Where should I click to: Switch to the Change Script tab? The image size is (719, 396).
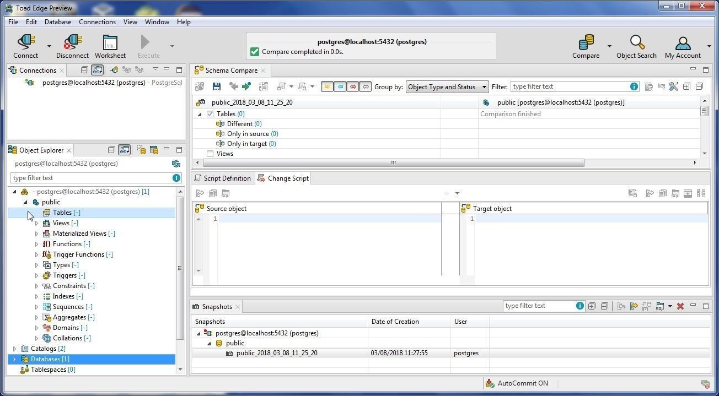[x=283, y=178]
